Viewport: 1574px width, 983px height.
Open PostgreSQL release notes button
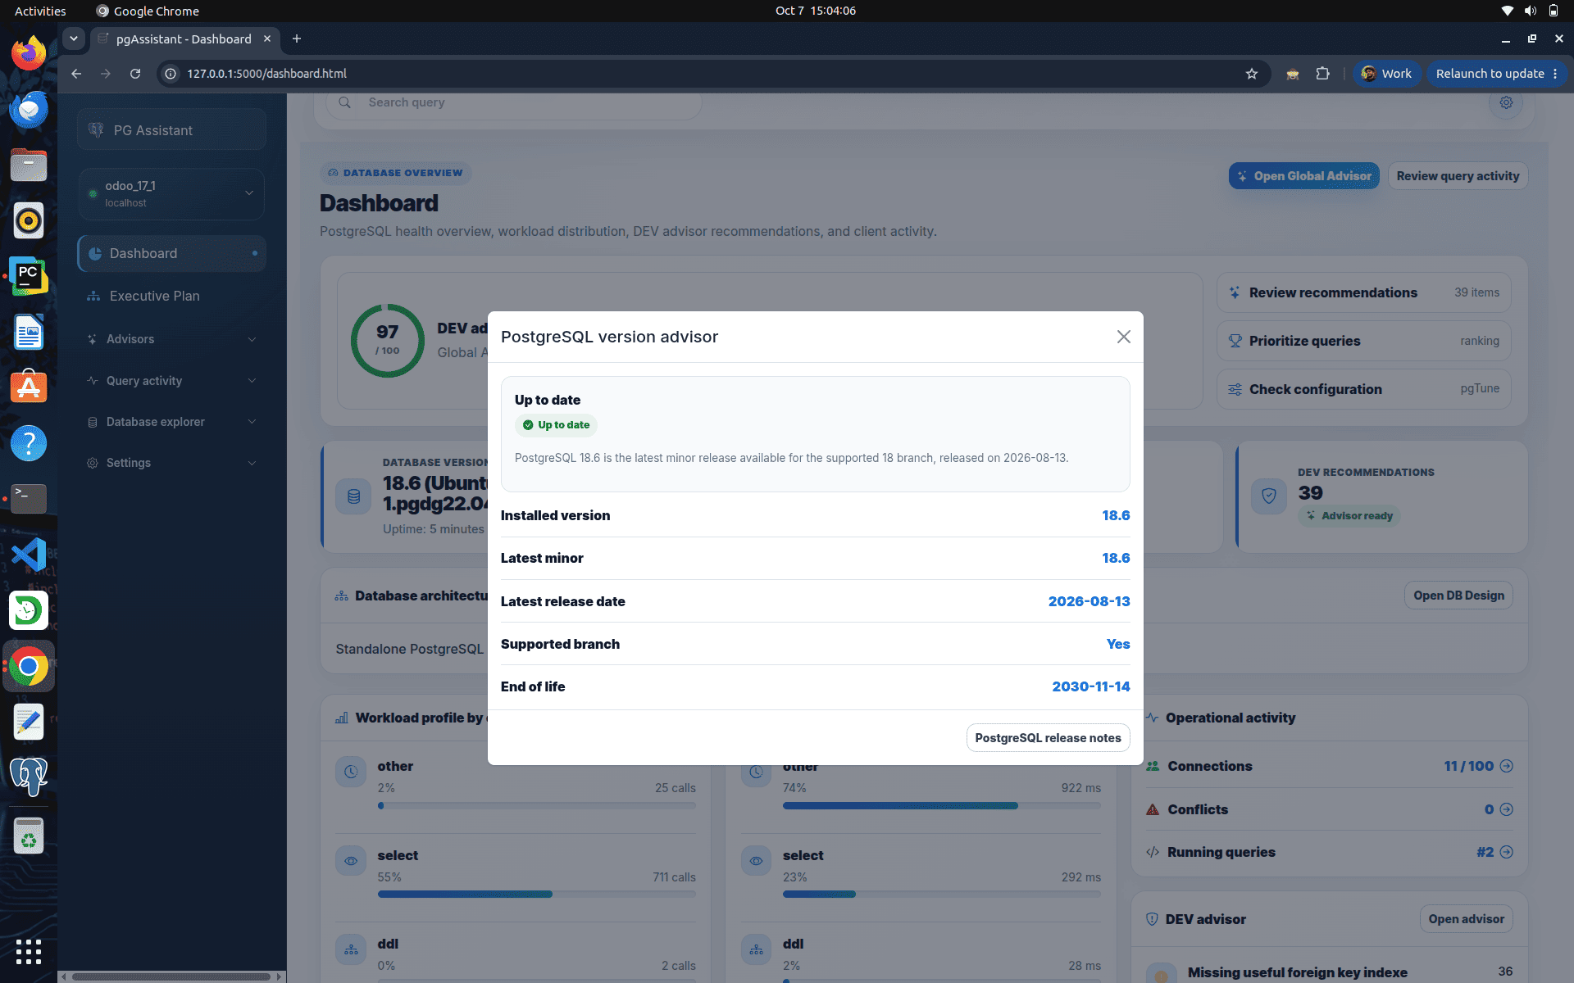(x=1048, y=737)
